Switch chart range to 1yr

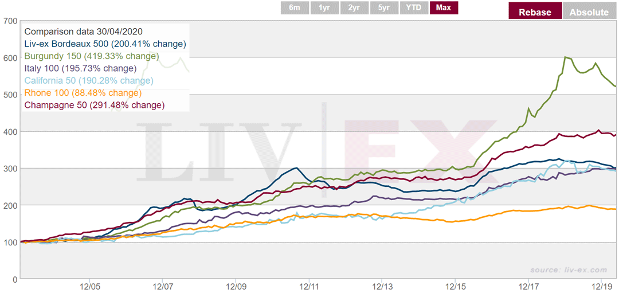tap(324, 7)
